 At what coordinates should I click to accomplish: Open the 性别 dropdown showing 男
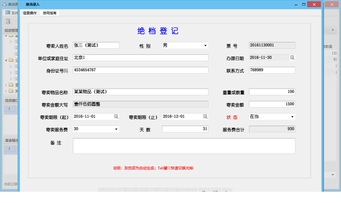pos(205,45)
